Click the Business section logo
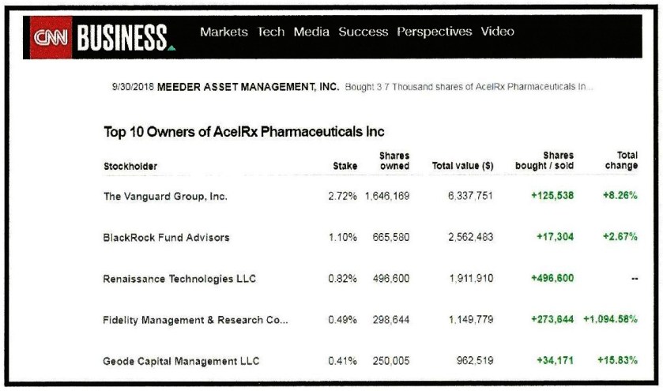The width and height of the screenshot is (663, 391). [x=122, y=37]
